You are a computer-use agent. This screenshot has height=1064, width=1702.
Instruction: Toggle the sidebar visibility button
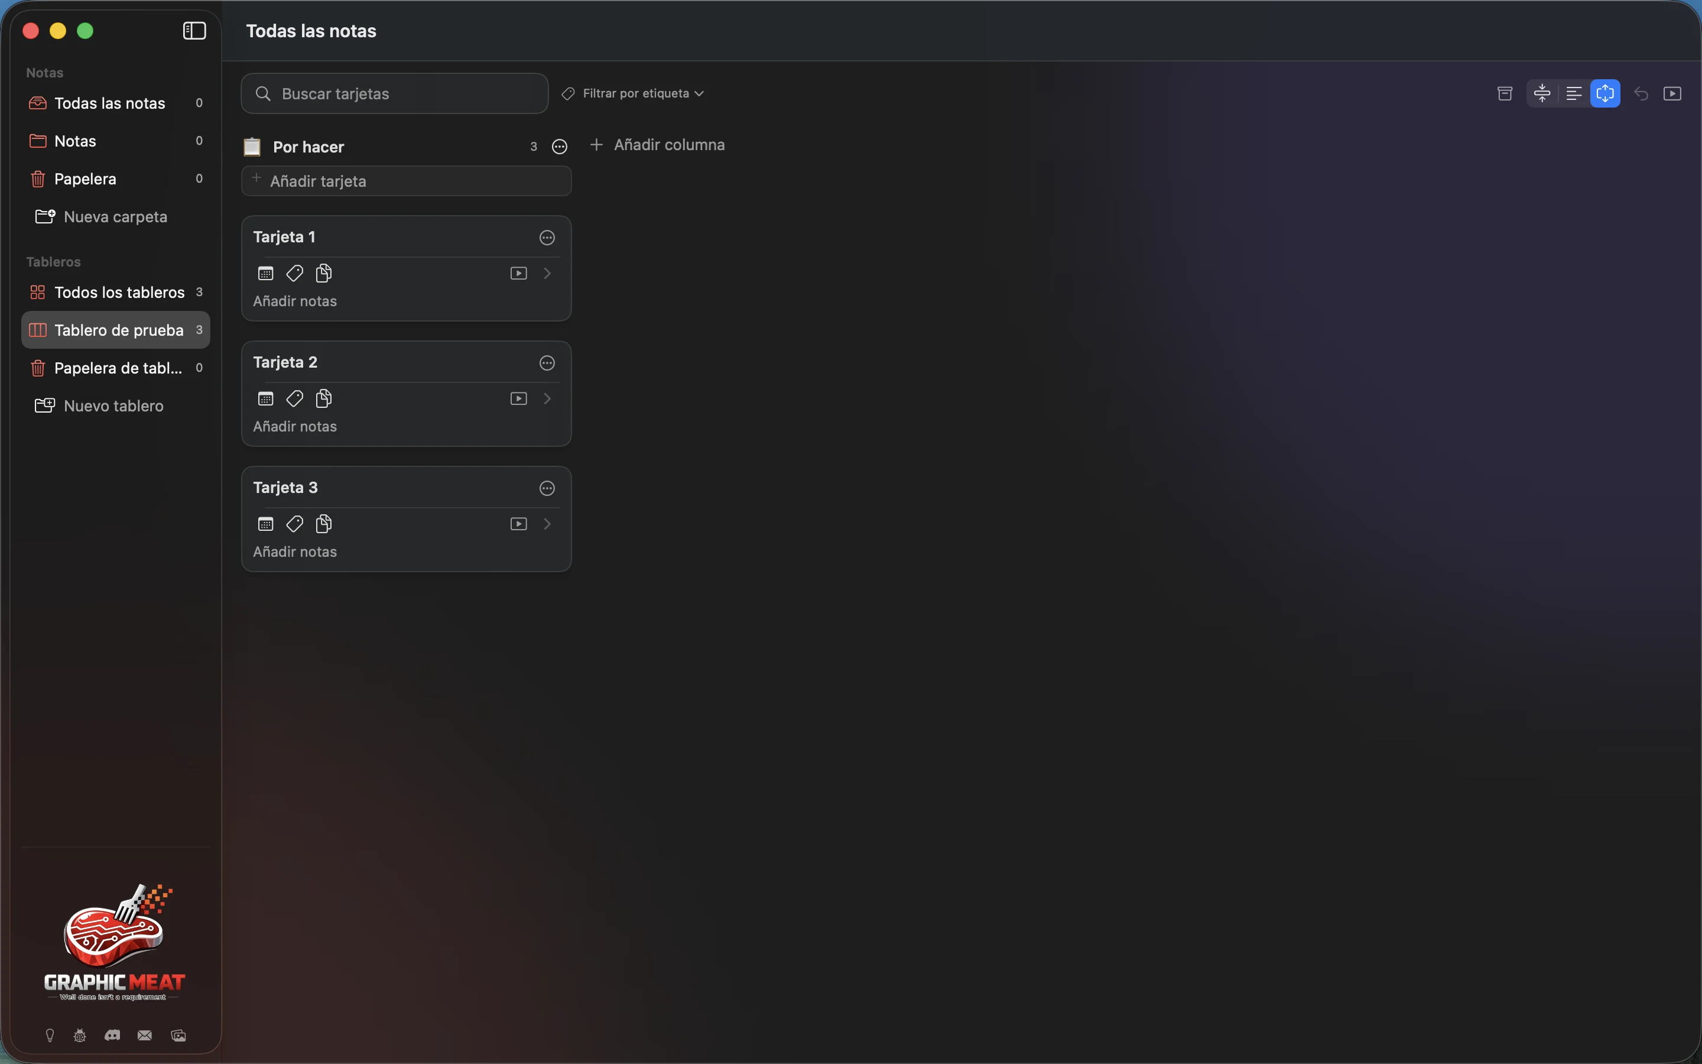click(x=194, y=31)
